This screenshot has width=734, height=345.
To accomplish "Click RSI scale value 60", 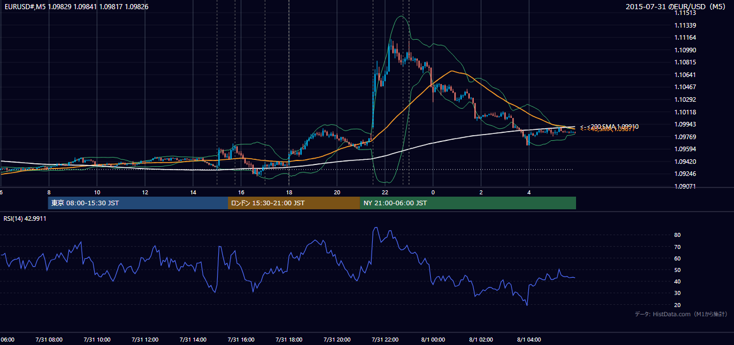I will click(678, 258).
